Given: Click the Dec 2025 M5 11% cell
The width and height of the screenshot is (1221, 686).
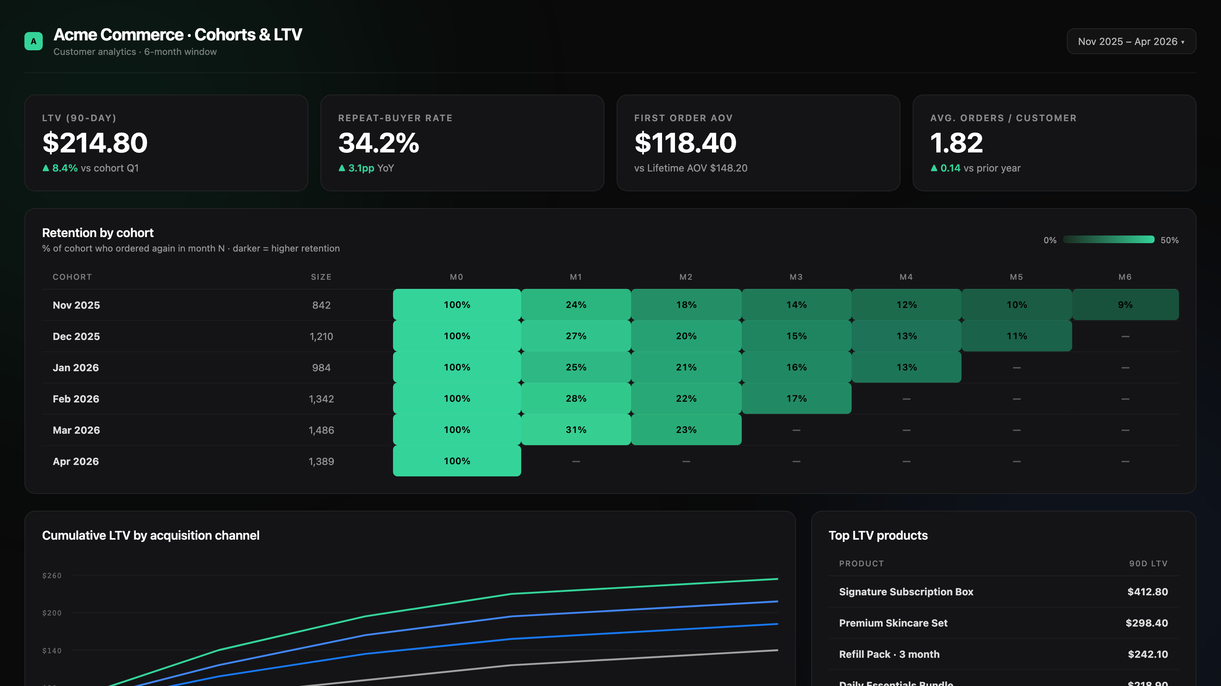Looking at the screenshot, I should (1017, 336).
